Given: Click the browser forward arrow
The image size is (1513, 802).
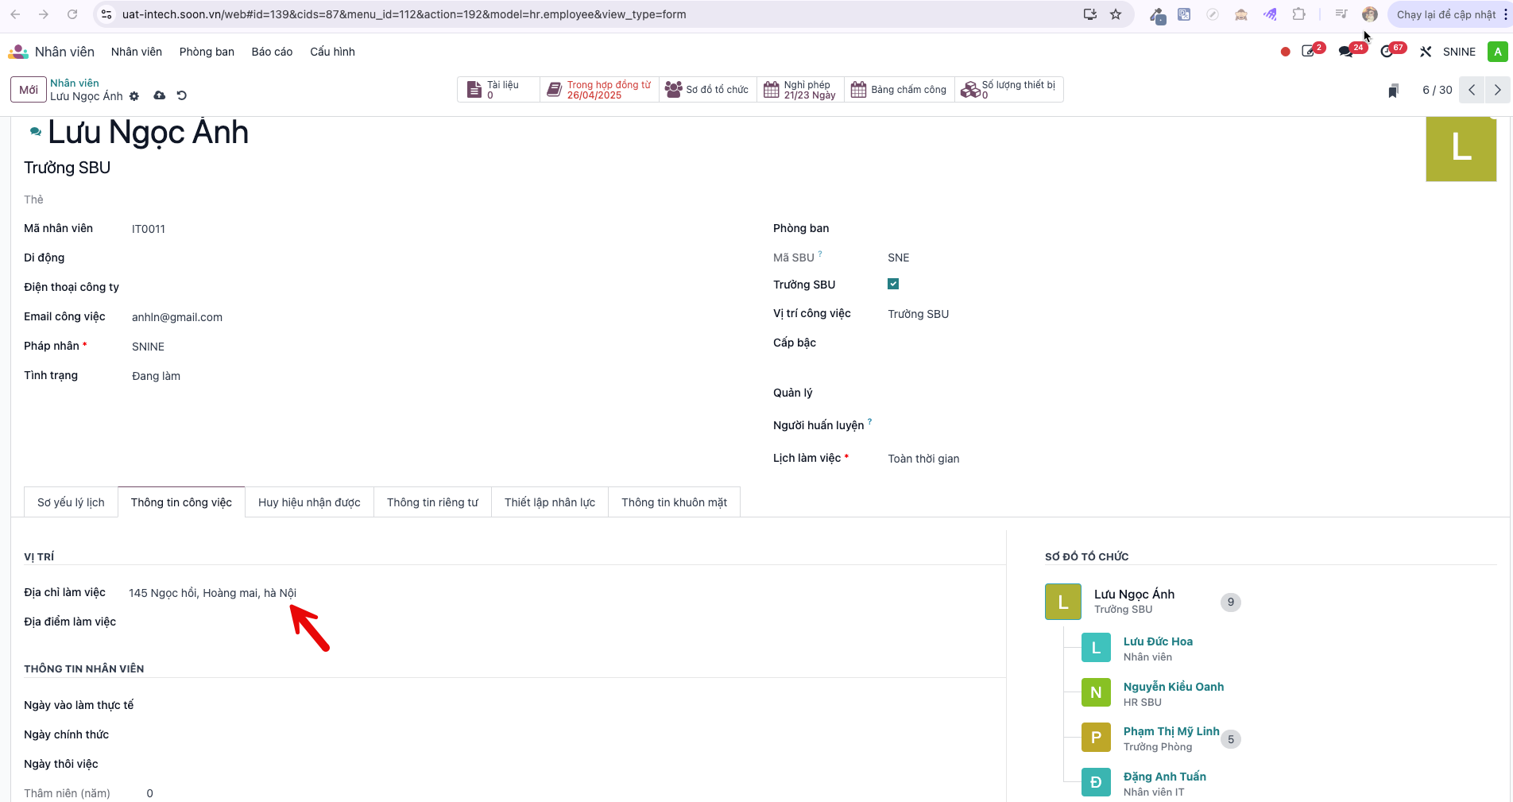Looking at the screenshot, I should [44, 14].
